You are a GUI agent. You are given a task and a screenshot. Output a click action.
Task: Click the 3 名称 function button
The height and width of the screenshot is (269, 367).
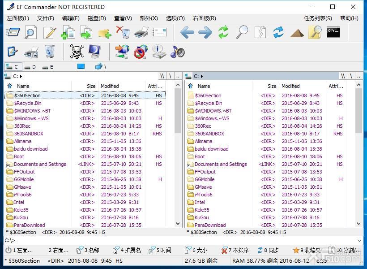(x=88, y=251)
